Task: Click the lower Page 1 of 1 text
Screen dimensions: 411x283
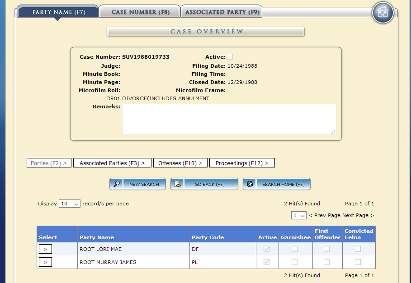Action: tap(359, 275)
